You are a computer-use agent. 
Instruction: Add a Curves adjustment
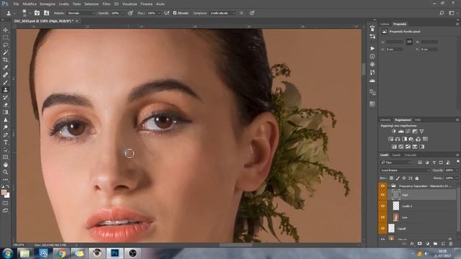tap(408, 131)
